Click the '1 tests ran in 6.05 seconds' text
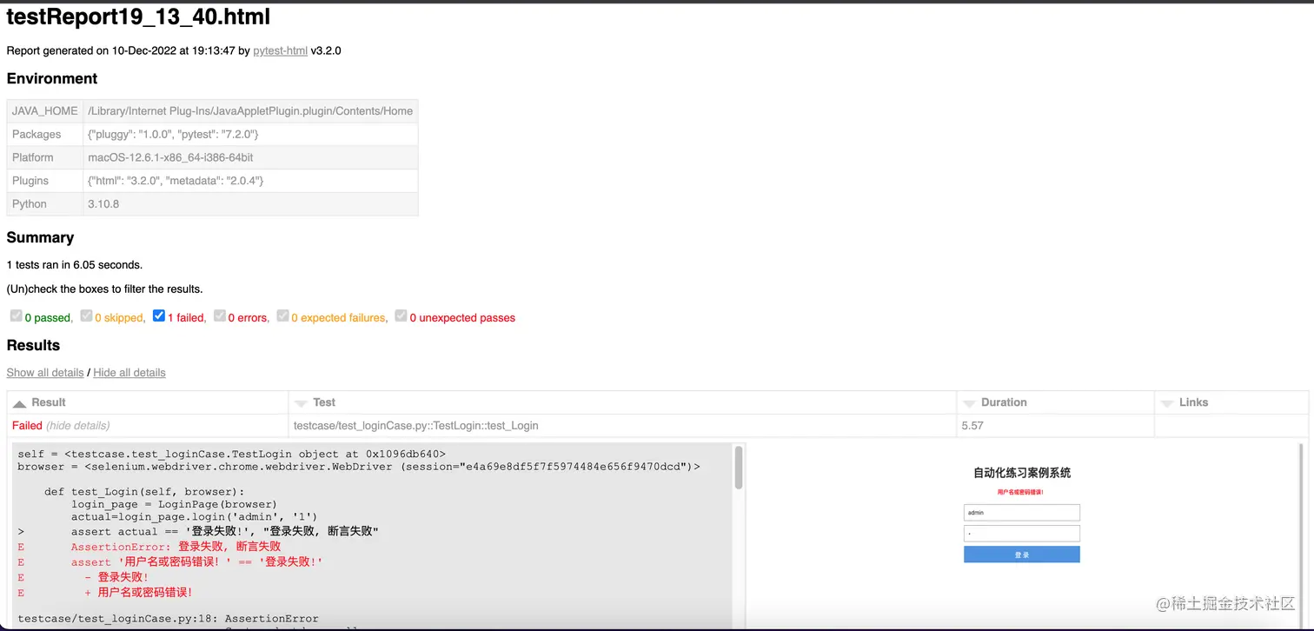The image size is (1314, 631). click(75, 264)
